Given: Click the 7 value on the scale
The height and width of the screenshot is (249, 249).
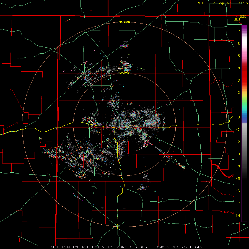Looking at the screenshot, I should 239,31.
